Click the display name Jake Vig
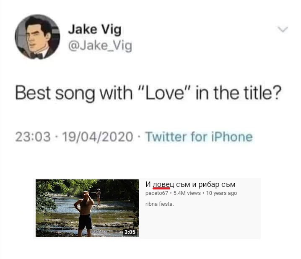The width and height of the screenshot is (301, 259). (x=95, y=29)
